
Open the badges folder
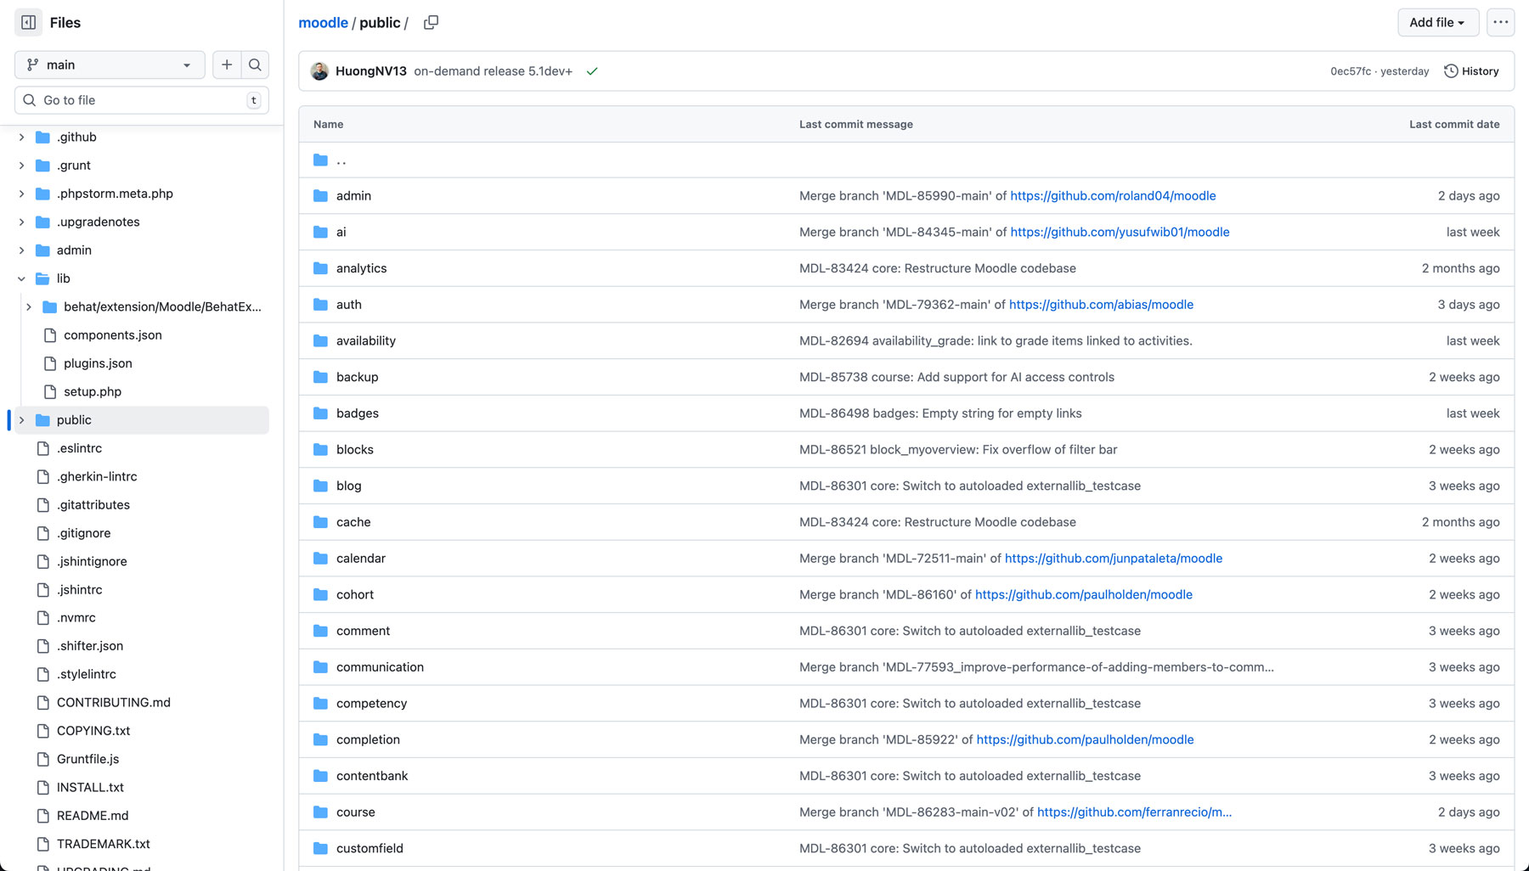(x=358, y=413)
